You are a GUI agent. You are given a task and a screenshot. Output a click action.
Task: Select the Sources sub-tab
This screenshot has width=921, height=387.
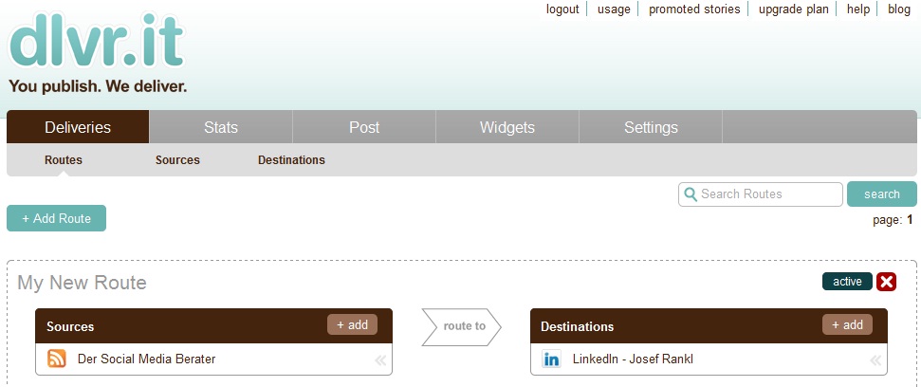coord(177,159)
